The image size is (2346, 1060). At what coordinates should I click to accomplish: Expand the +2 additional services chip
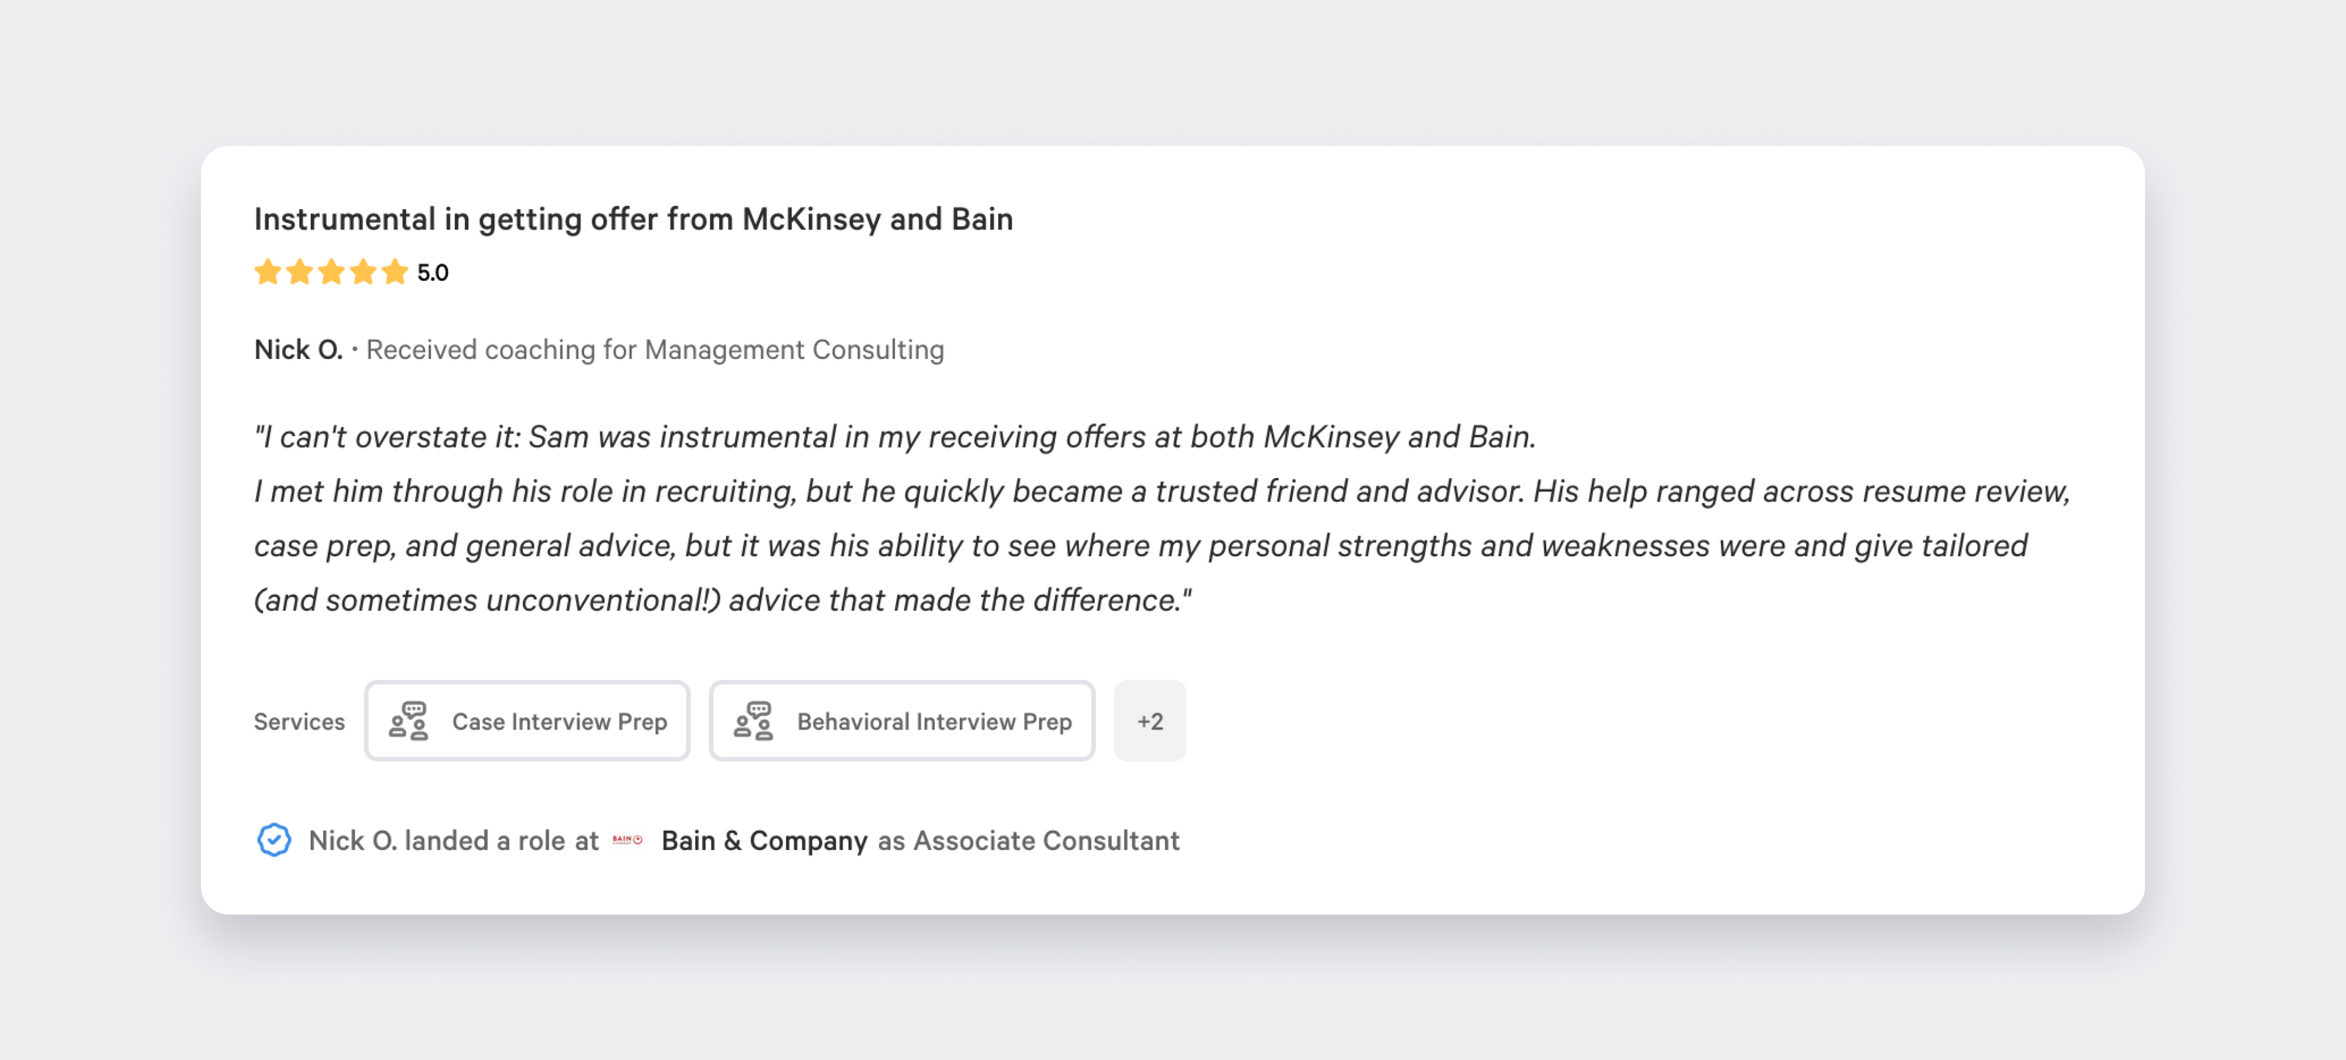[x=1149, y=721]
